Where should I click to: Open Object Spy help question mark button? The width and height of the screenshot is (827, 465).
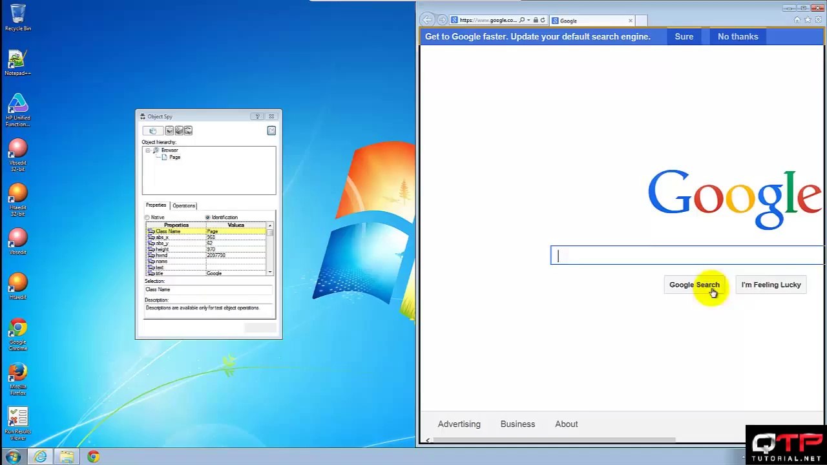coord(257,116)
